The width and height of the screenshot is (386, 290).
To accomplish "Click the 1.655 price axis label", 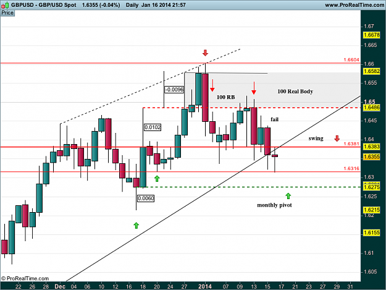I will point(370,83).
